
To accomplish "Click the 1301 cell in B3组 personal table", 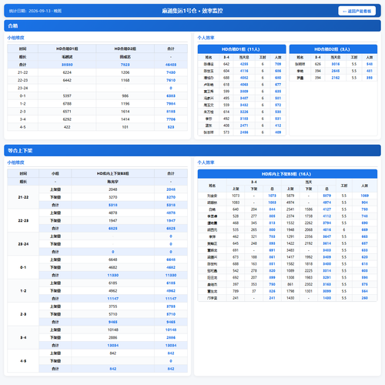I will point(309,291).
